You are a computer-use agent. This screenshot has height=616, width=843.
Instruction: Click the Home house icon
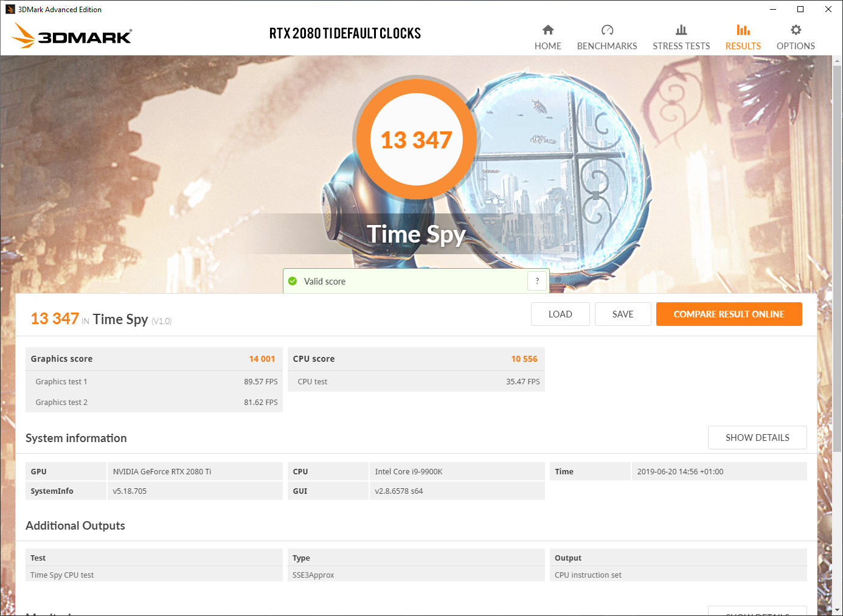(x=548, y=30)
